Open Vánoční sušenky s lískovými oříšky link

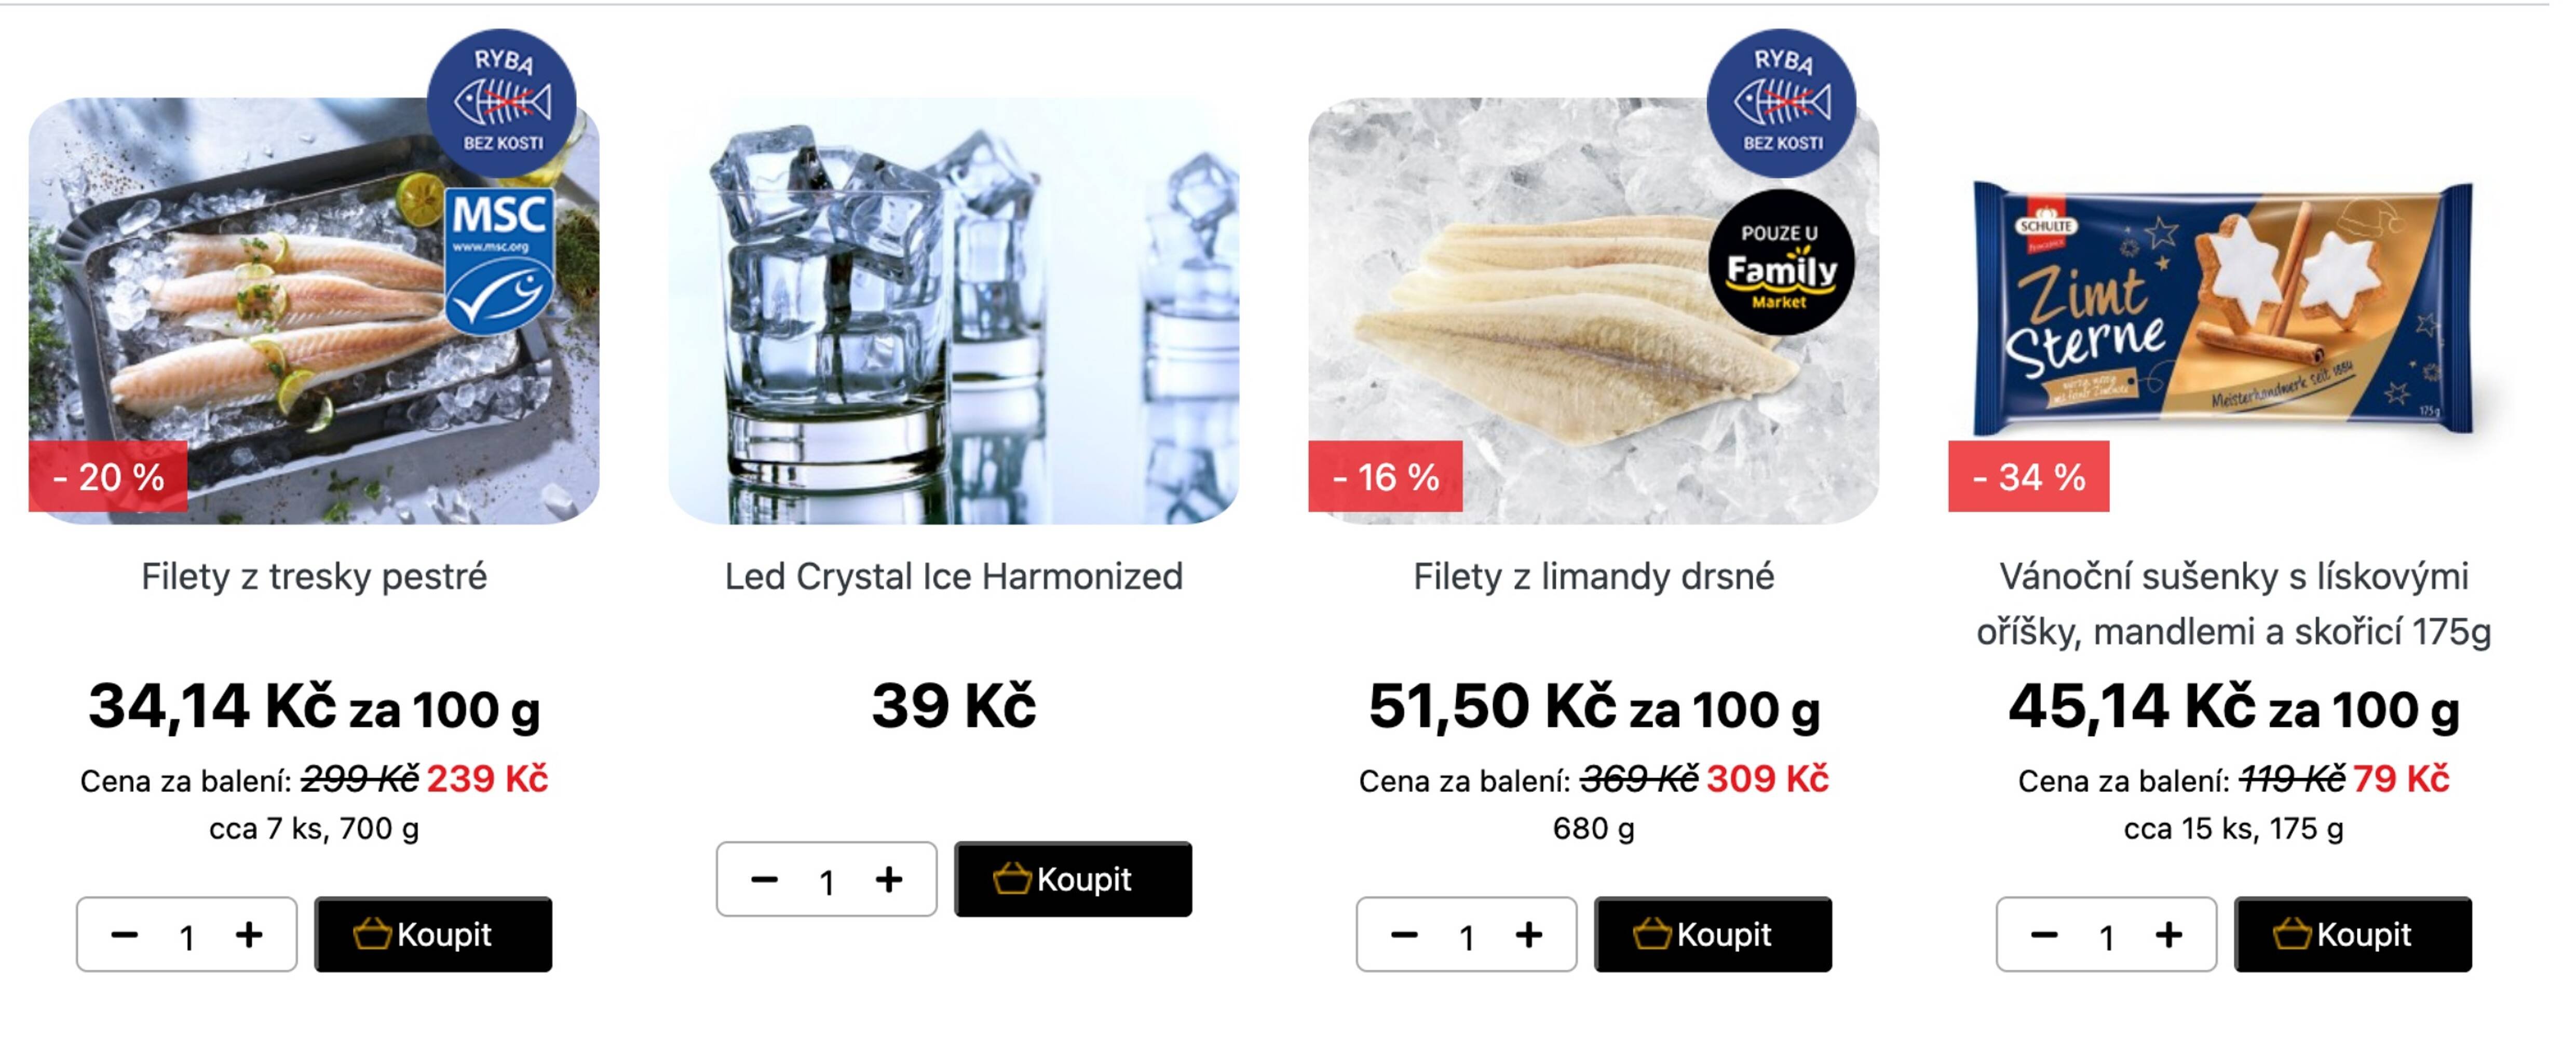2233,604
